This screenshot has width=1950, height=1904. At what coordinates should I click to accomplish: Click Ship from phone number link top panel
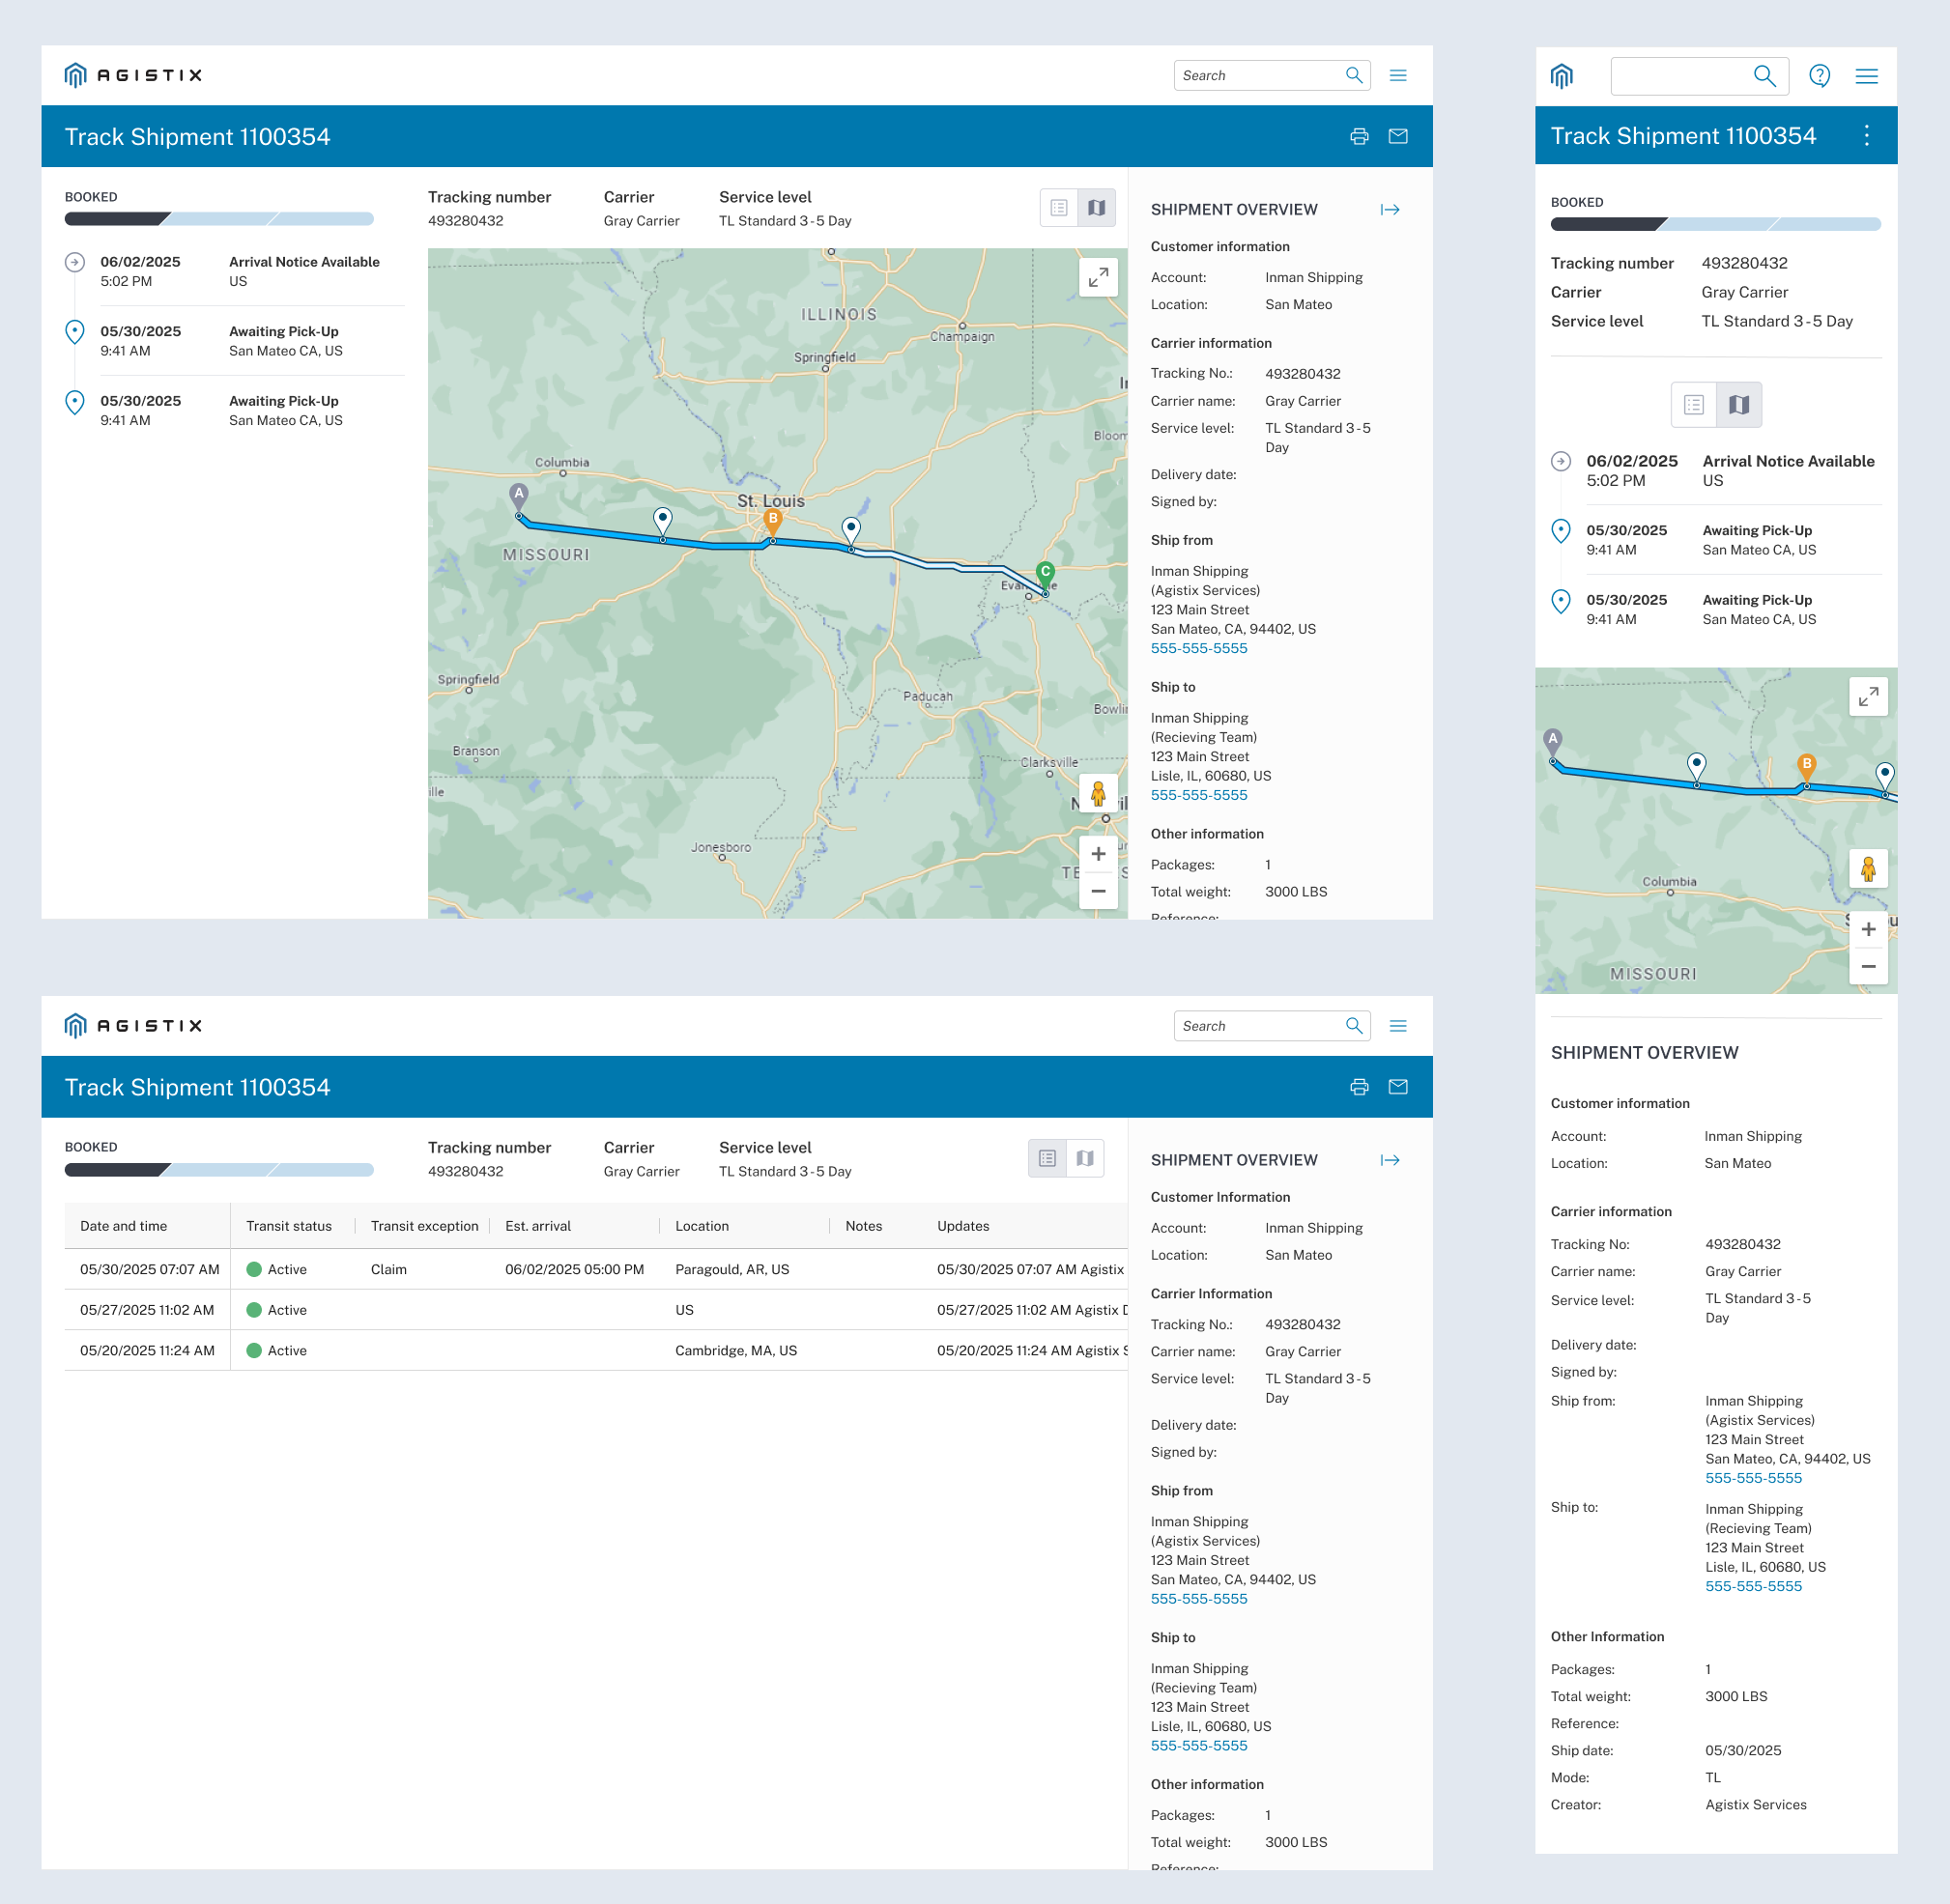(x=1198, y=648)
